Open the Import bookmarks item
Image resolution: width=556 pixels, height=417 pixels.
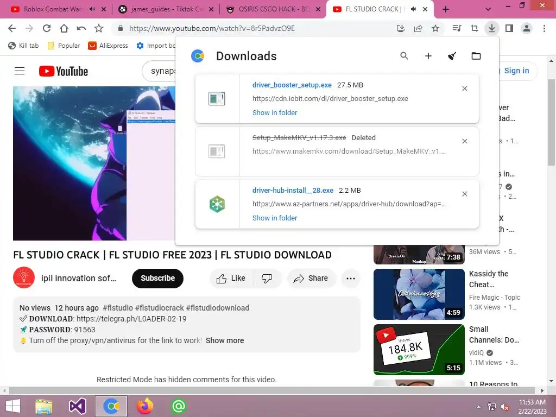156,46
